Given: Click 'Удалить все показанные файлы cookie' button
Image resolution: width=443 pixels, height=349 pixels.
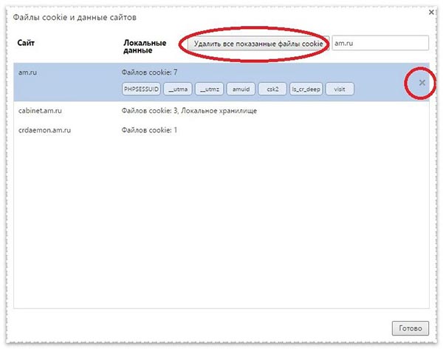Looking at the screenshot, I should [x=258, y=44].
